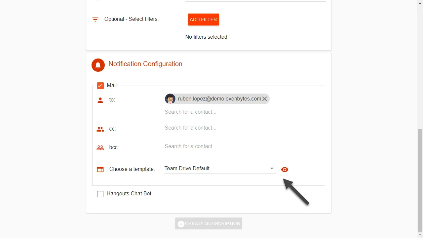Click the filter icon beside Select filters
423x238 pixels.
95,20
